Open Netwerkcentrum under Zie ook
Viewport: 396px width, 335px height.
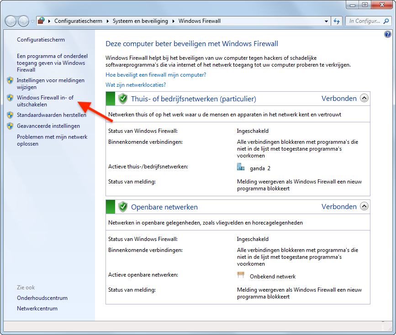coord(37,309)
